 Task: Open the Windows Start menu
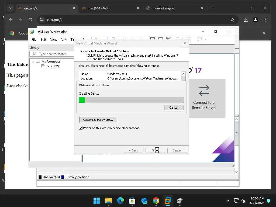tap(96, 201)
